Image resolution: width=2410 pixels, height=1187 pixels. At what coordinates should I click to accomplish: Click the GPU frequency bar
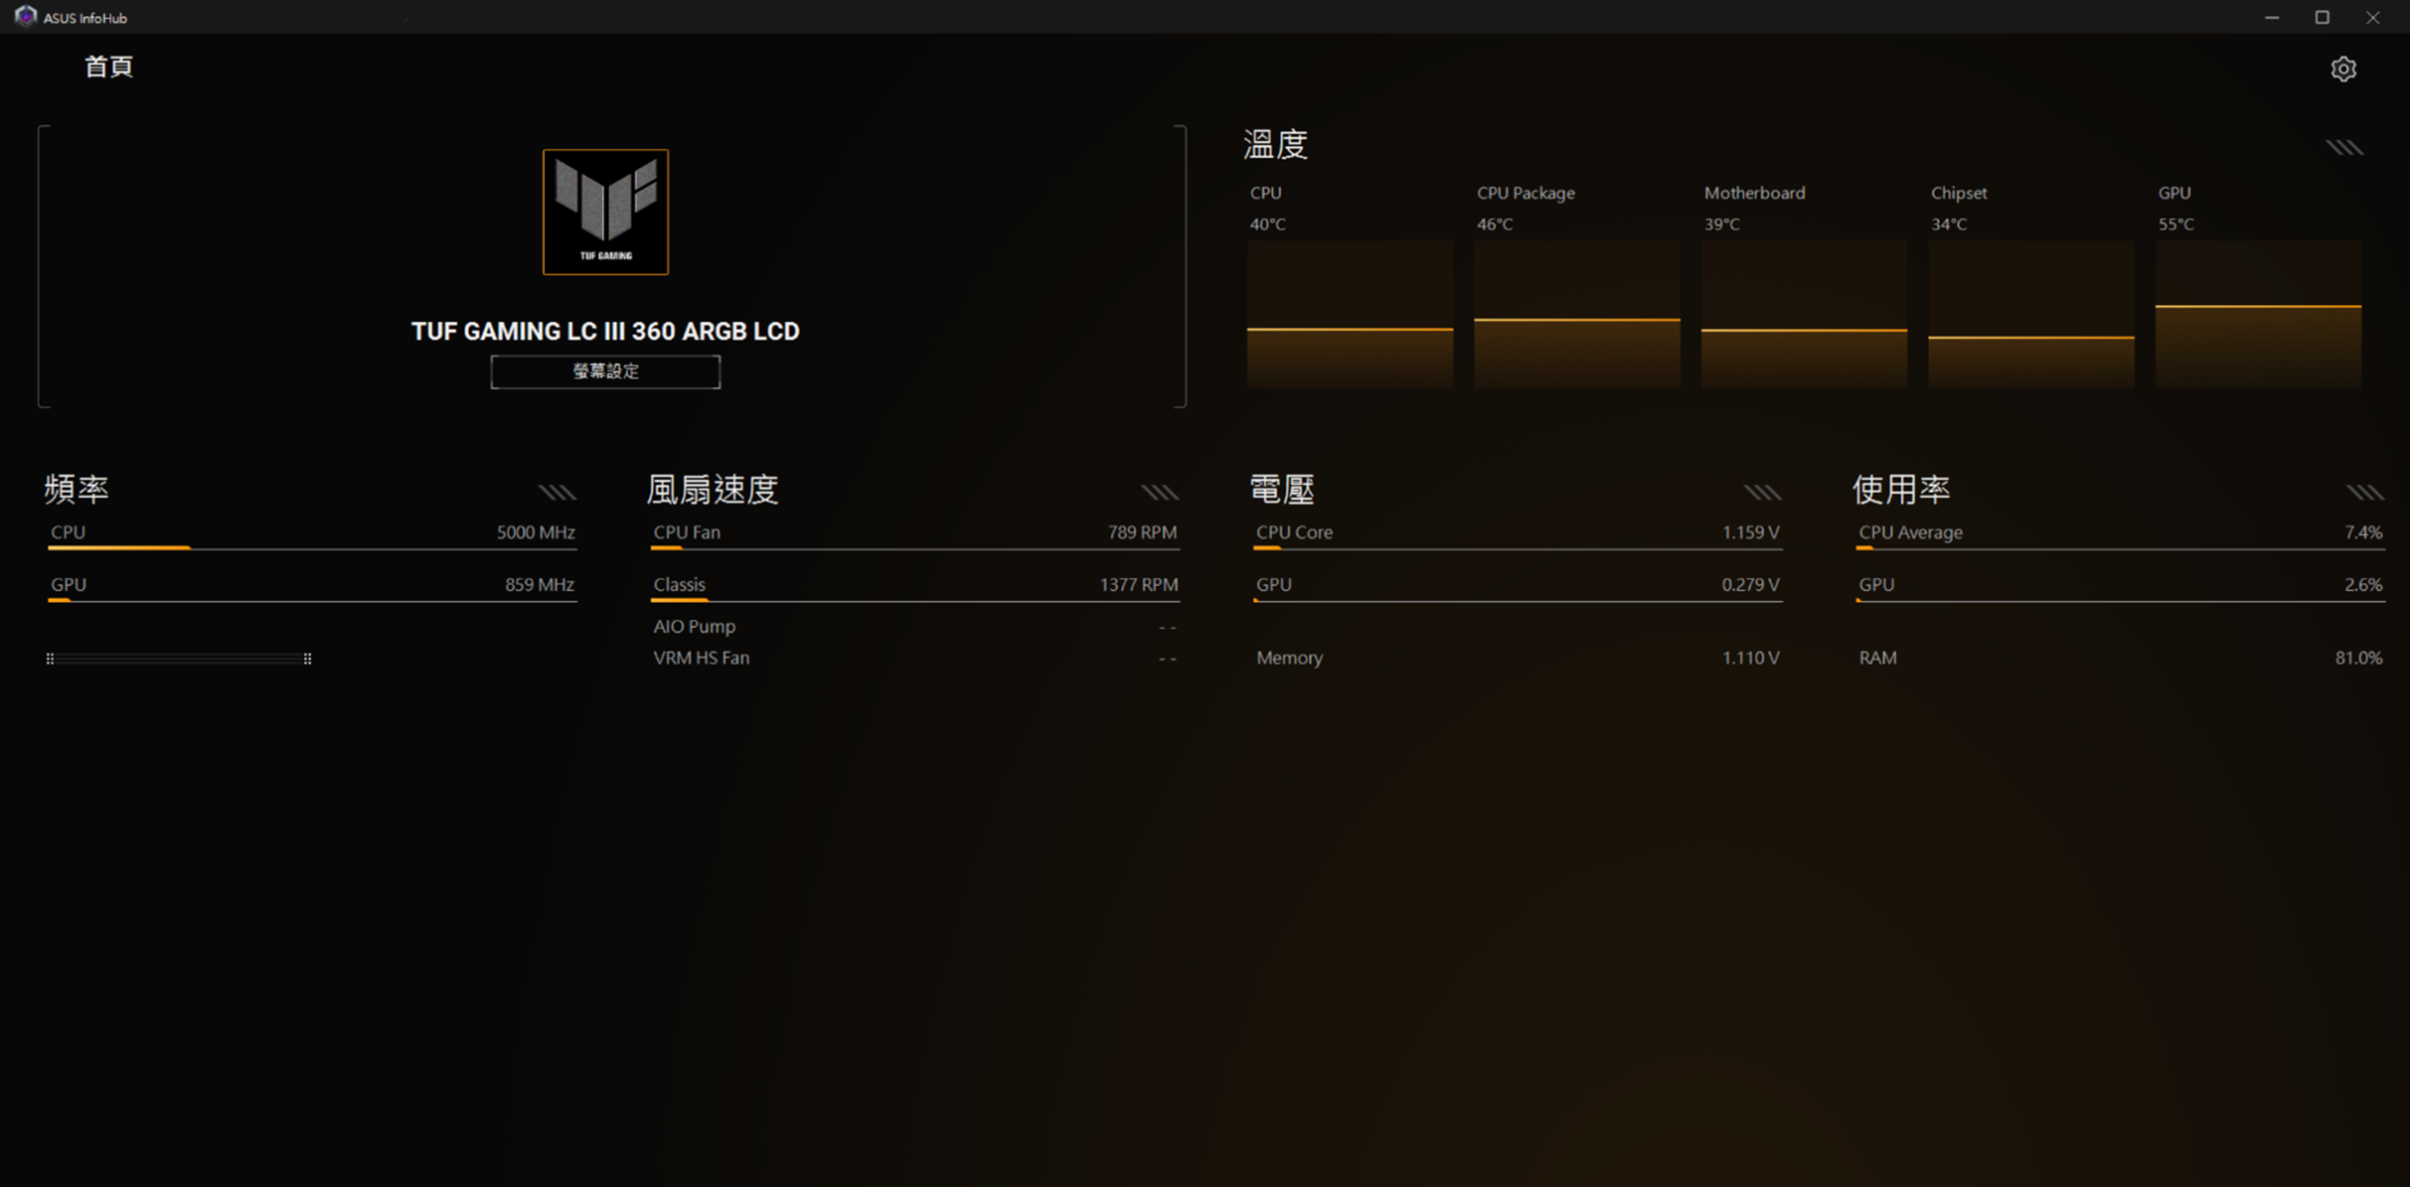click(x=312, y=600)
